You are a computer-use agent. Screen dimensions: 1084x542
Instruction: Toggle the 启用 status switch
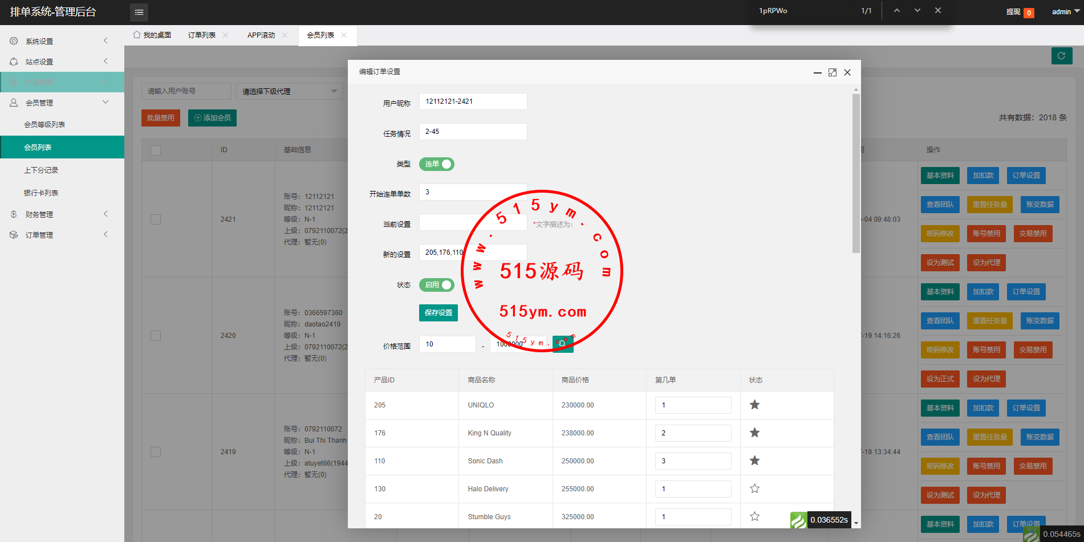(x=437, y=285)
